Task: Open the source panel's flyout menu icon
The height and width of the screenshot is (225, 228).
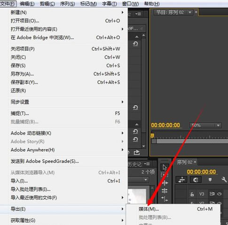Action: pyautogui.click(x=138, y=14)
